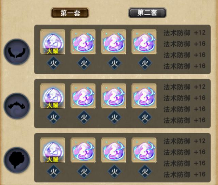Switch to the 第一套 tab
The image size is (218, 185).
click(x=70, y=13)
